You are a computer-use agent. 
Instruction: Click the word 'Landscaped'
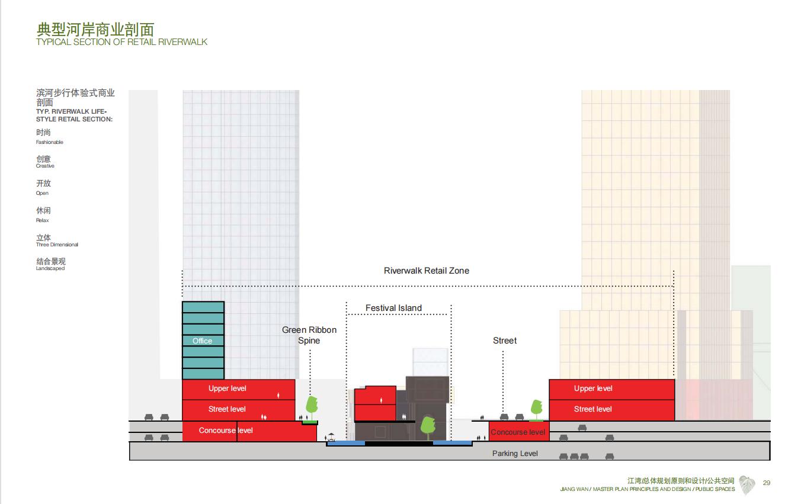pyautogui.click(x=50, y=269)
